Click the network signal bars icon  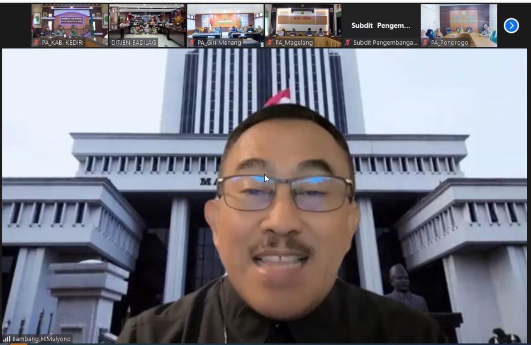7,339
